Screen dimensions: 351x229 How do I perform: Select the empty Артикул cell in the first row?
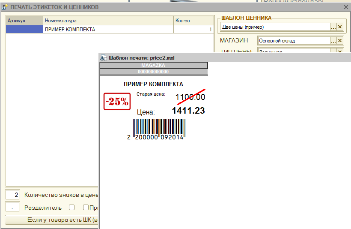click(x=24, y=30)
